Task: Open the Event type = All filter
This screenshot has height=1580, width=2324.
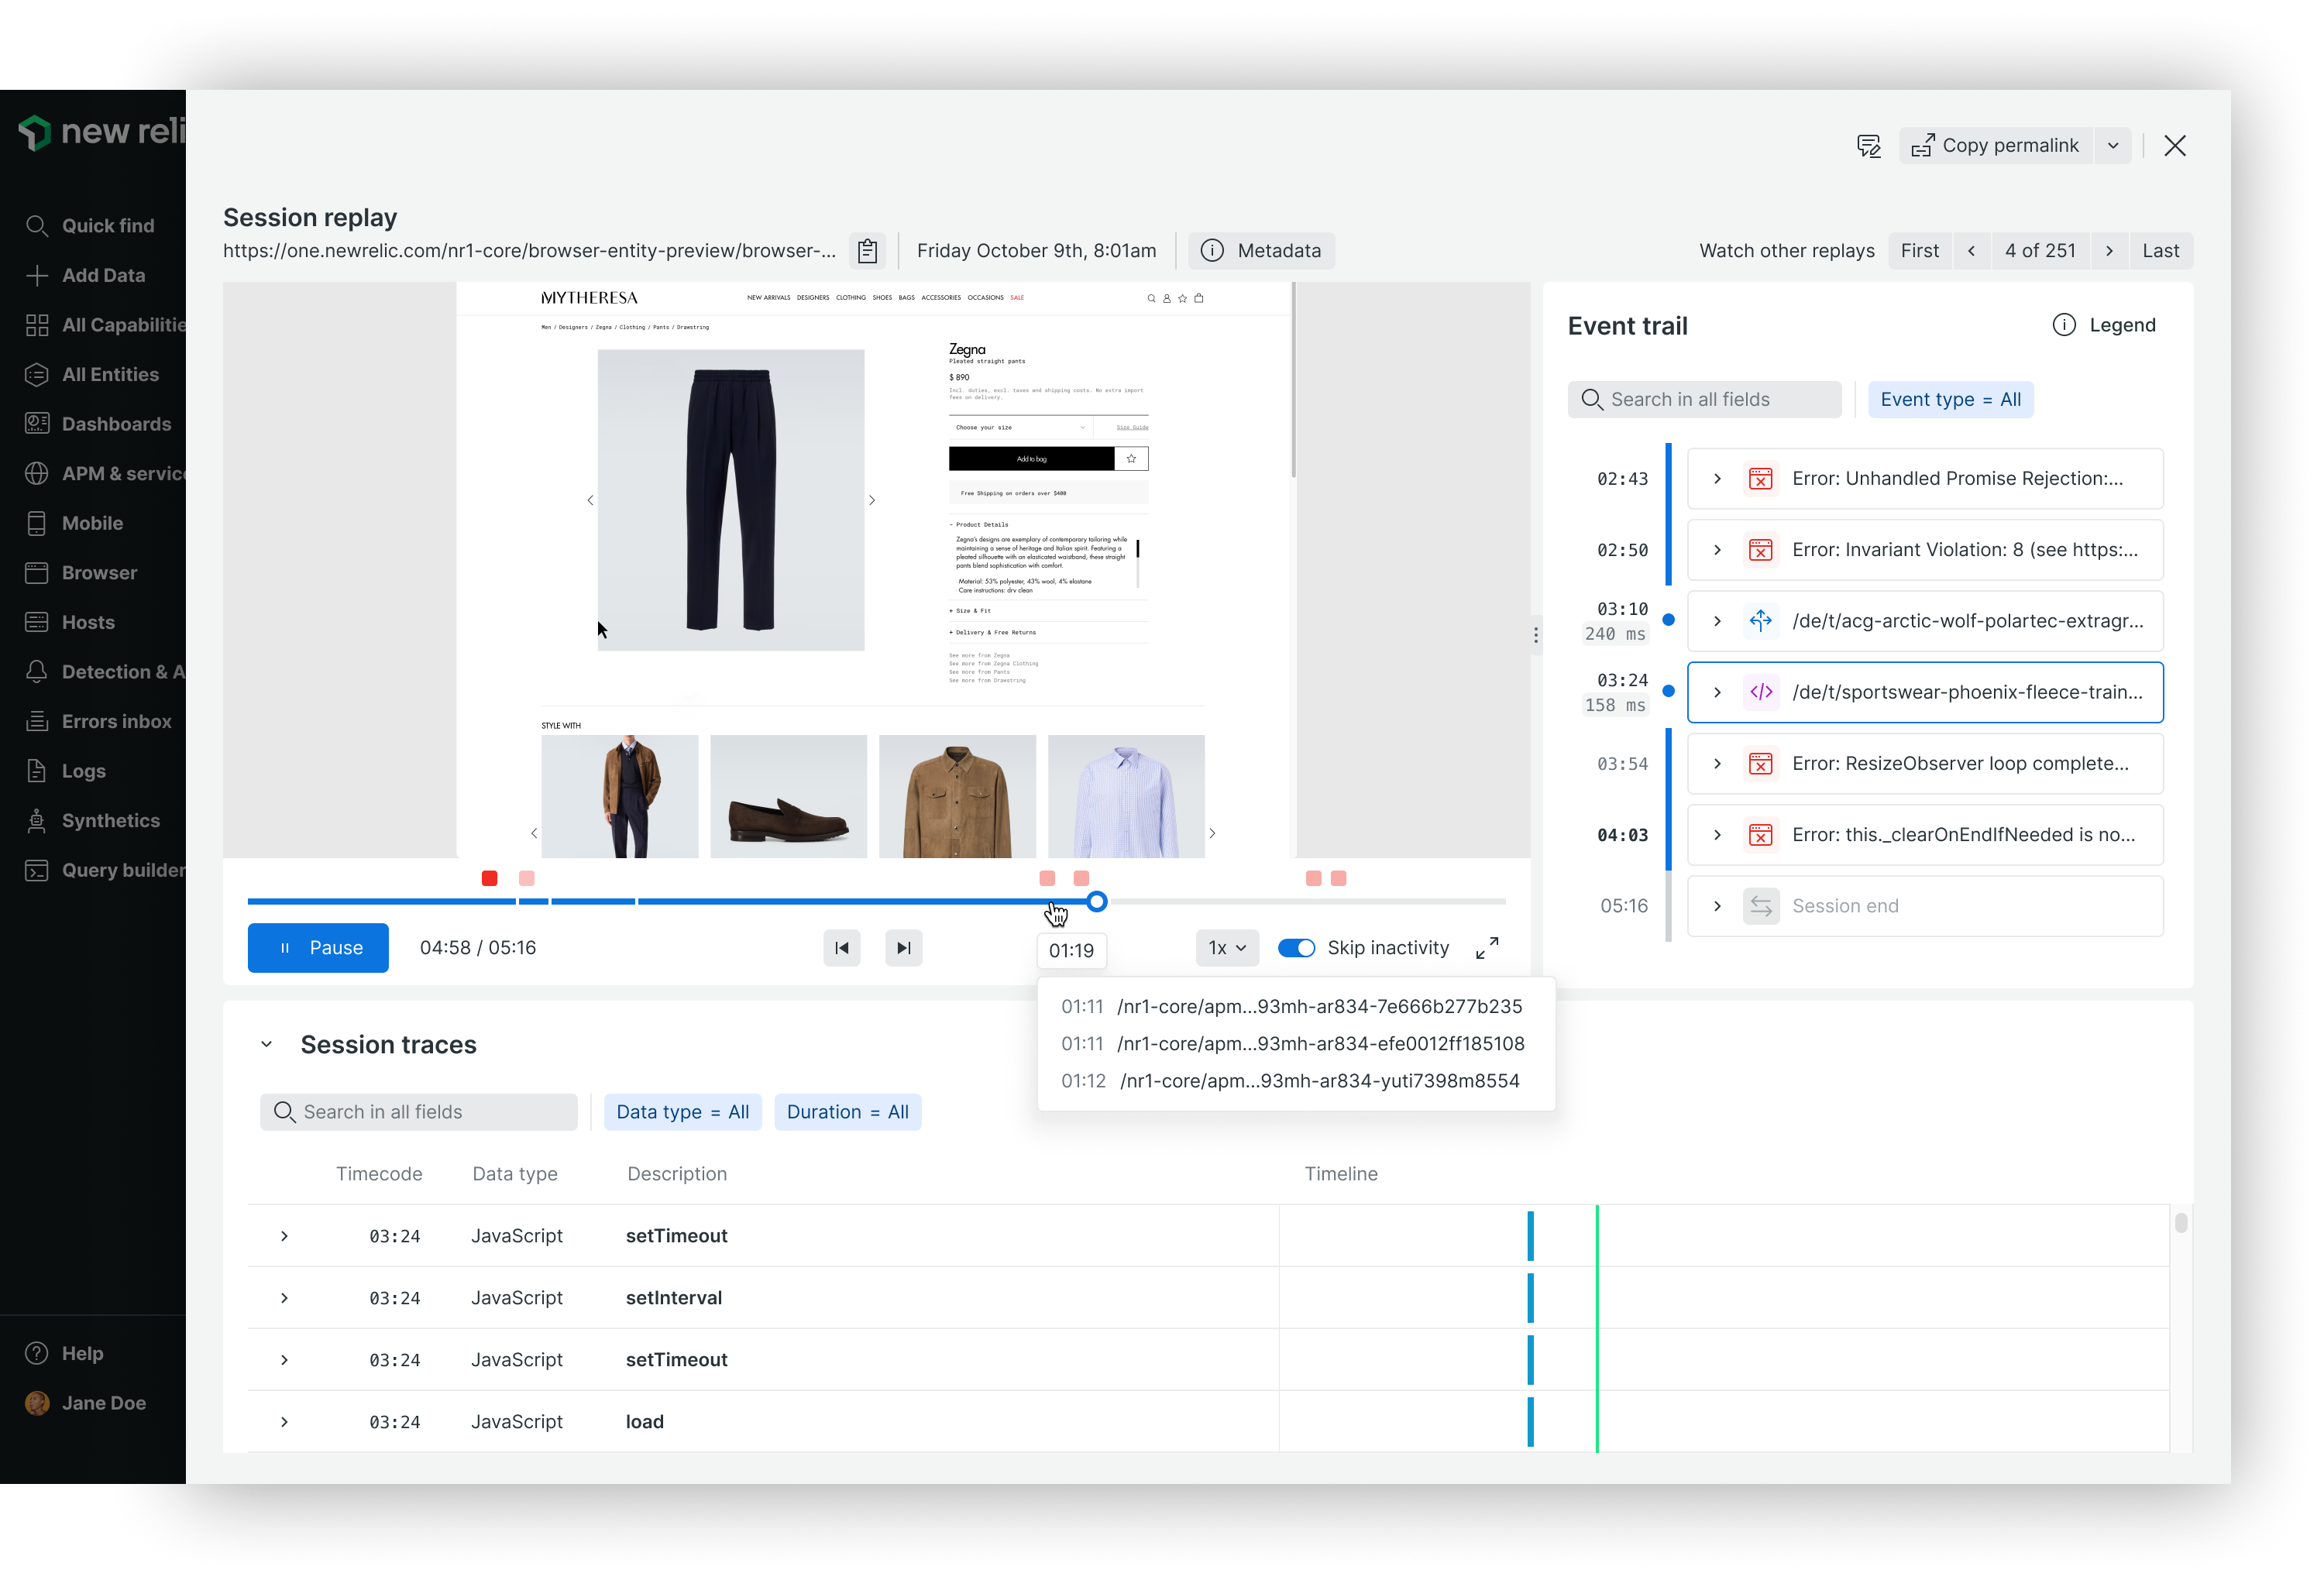Action: click(1950, 400)
